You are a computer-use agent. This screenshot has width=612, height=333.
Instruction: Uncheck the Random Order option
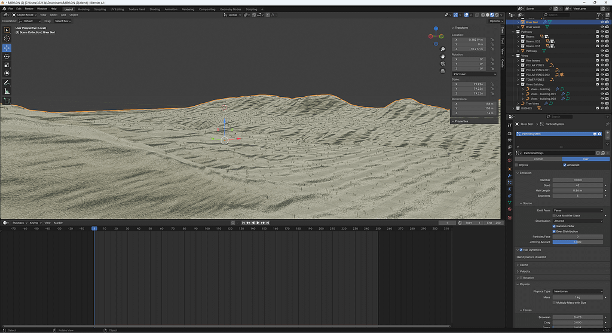tap(554, 226)
